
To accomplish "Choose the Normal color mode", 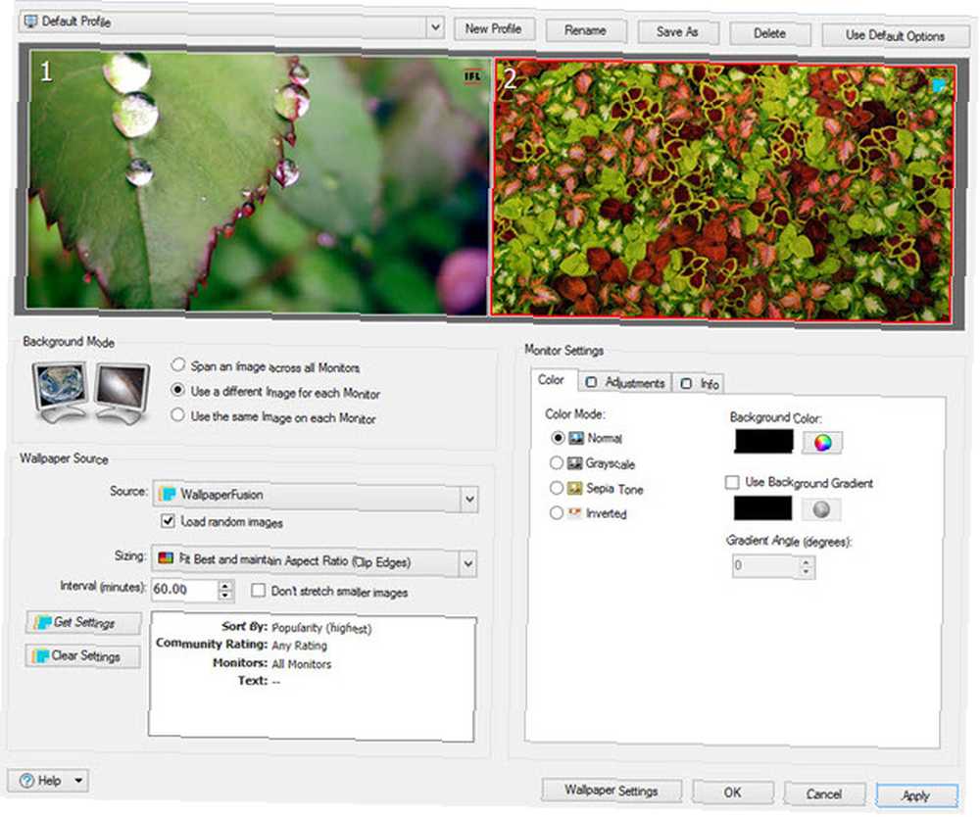I will tap(558, 438).
